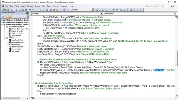Open the Insert UserForm dropdown arrow
This screenshot has height=100, width=178.
pyautogui.click(x=10, y=10)
